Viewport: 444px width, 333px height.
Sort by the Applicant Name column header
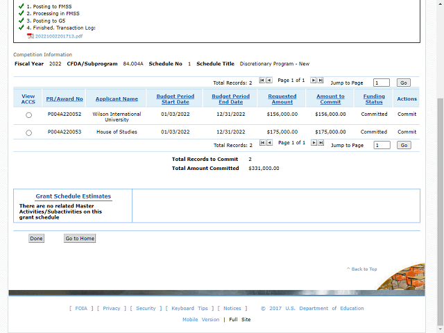(x=117, y=99)
